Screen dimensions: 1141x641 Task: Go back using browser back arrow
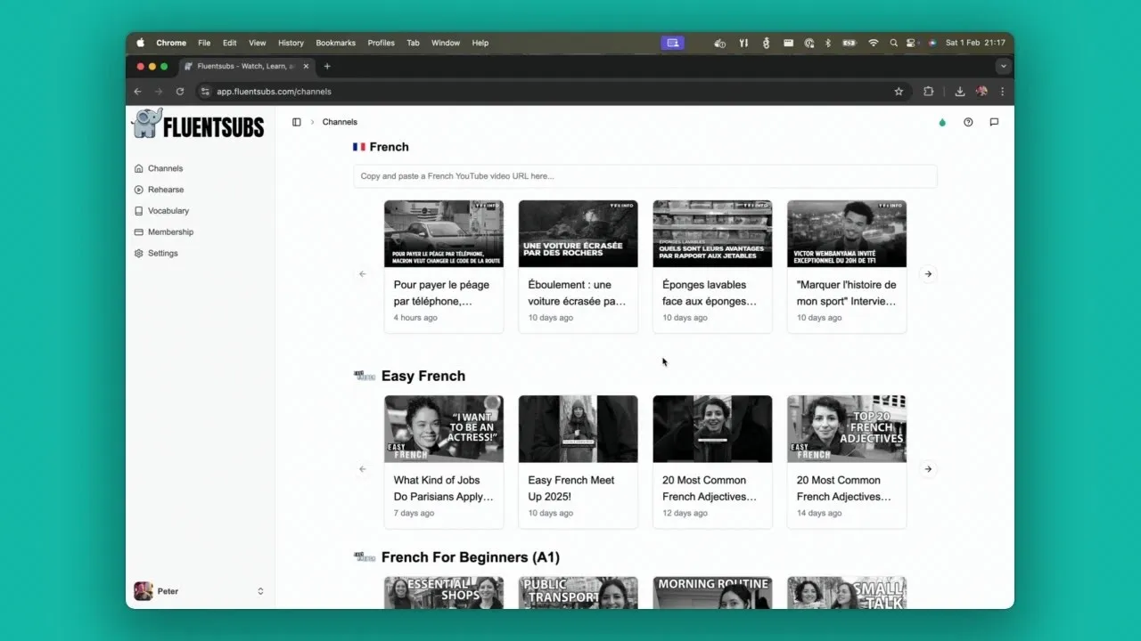(137, 91)
